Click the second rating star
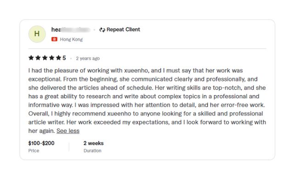294x183 pixels. [x=38, y=58]
